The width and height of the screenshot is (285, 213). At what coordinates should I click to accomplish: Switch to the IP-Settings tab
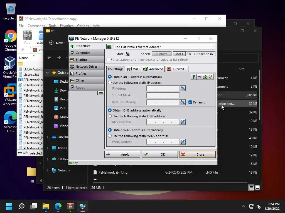click(x=116, y=69)
